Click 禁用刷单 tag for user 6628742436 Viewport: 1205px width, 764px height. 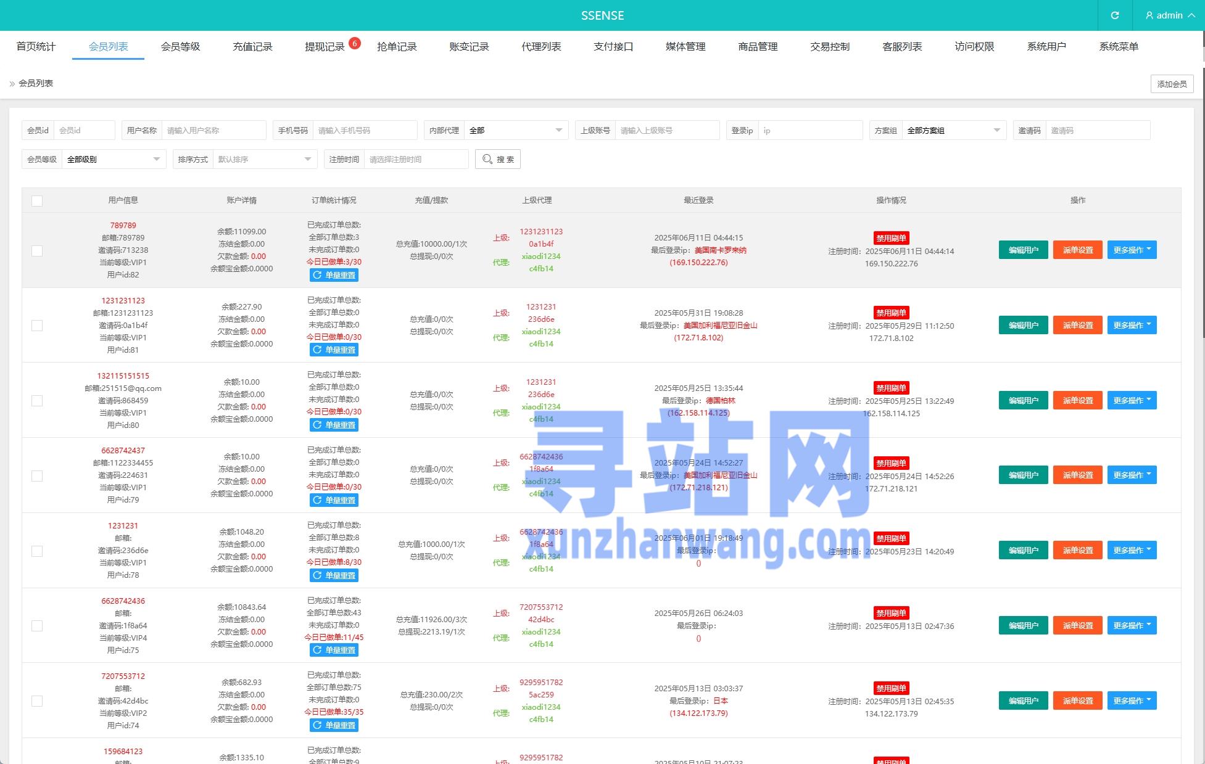click(x=891, y=613)
